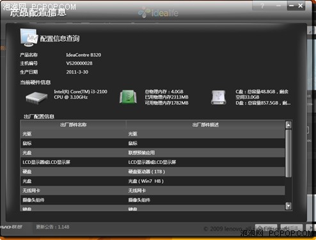Click the Intel Core i3-2100 CPU text

point(81,94)
